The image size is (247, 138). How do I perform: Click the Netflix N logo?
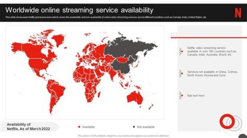tap(238, 13)
